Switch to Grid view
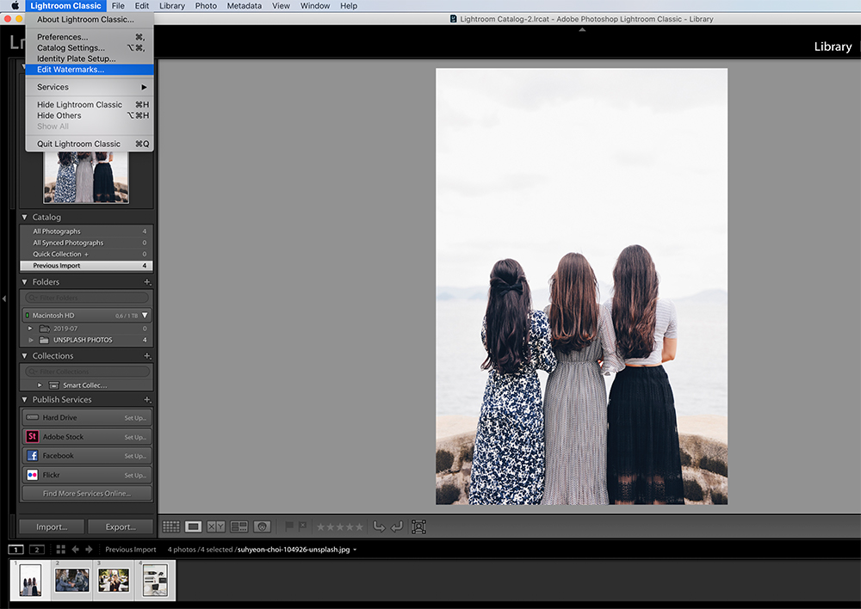This screenshot has height=609, width=861. click(170, 526)
